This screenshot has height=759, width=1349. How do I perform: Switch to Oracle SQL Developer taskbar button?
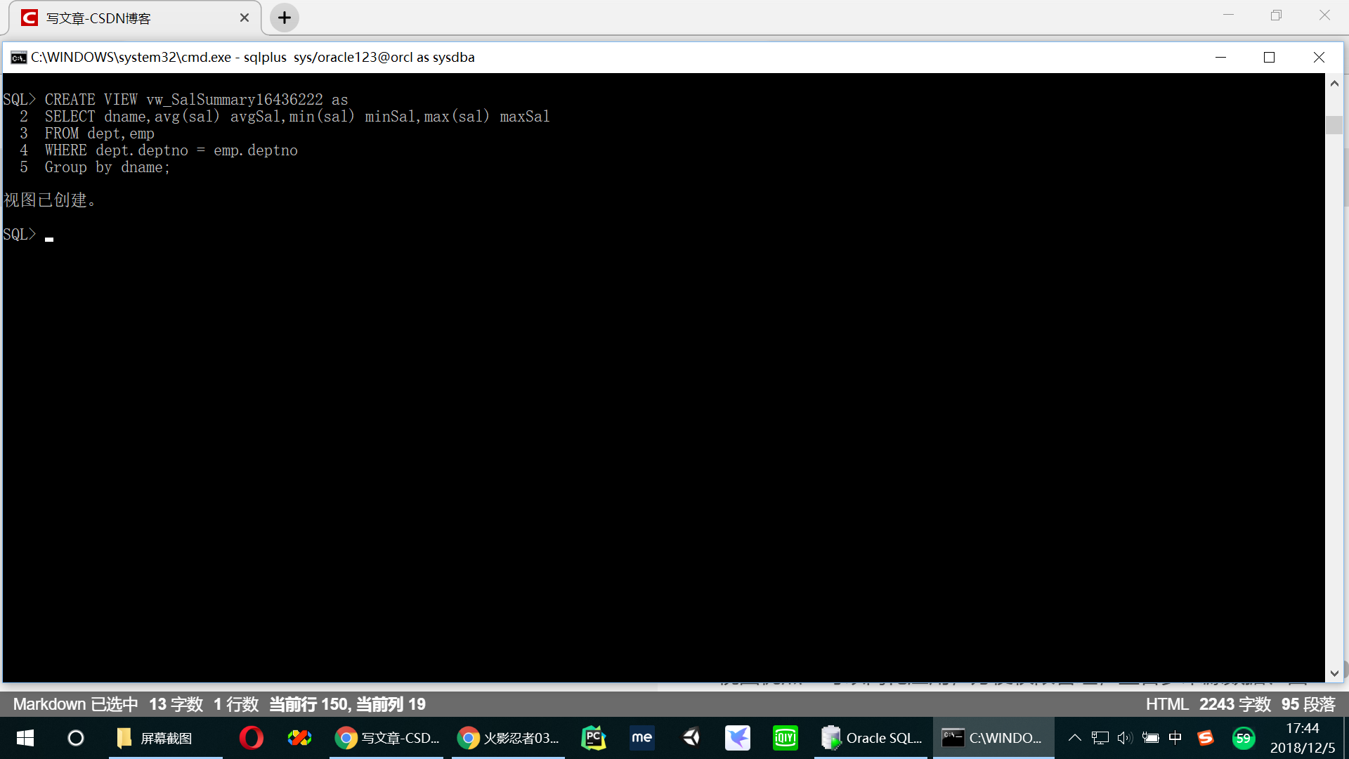[871, 738]
